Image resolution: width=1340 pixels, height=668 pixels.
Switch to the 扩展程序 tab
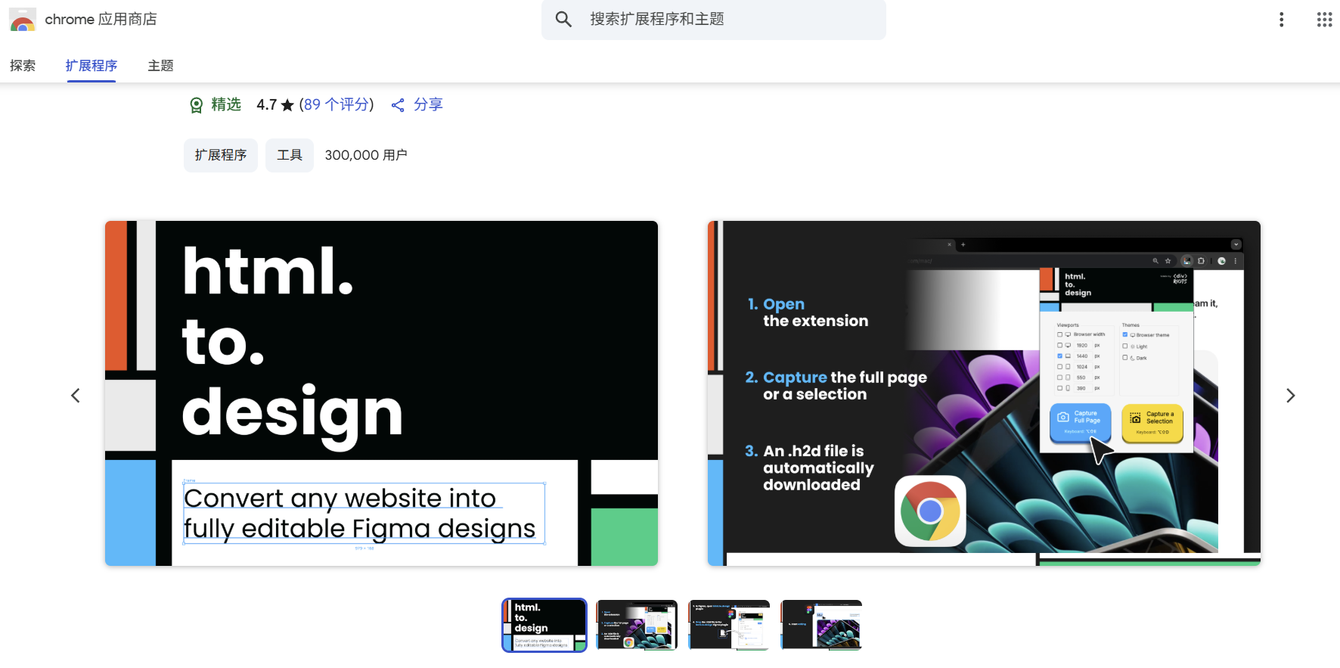pyautogui.click(x=92, y=66)
